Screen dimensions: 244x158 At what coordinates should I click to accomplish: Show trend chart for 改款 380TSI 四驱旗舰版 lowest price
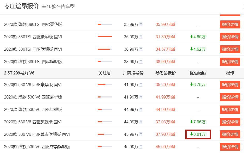[x=173, y=62]
